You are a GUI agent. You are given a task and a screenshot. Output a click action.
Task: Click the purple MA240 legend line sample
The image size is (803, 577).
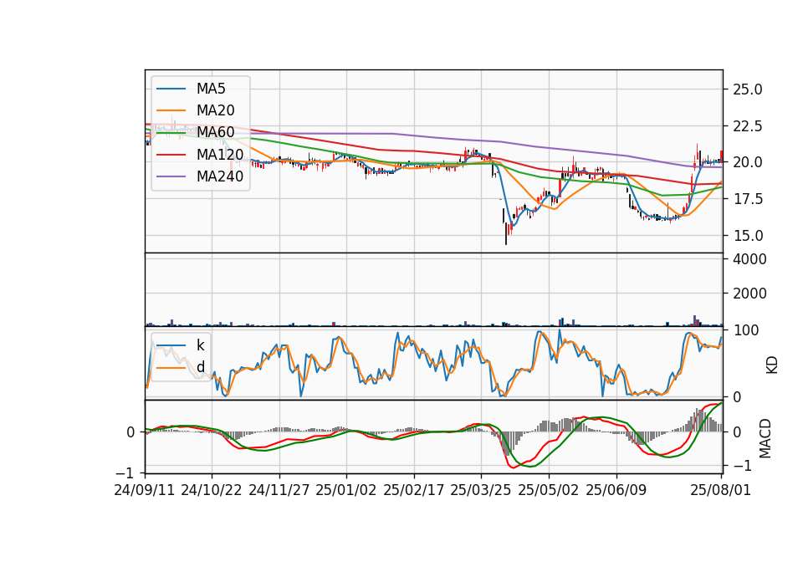[x=171, y=176]
